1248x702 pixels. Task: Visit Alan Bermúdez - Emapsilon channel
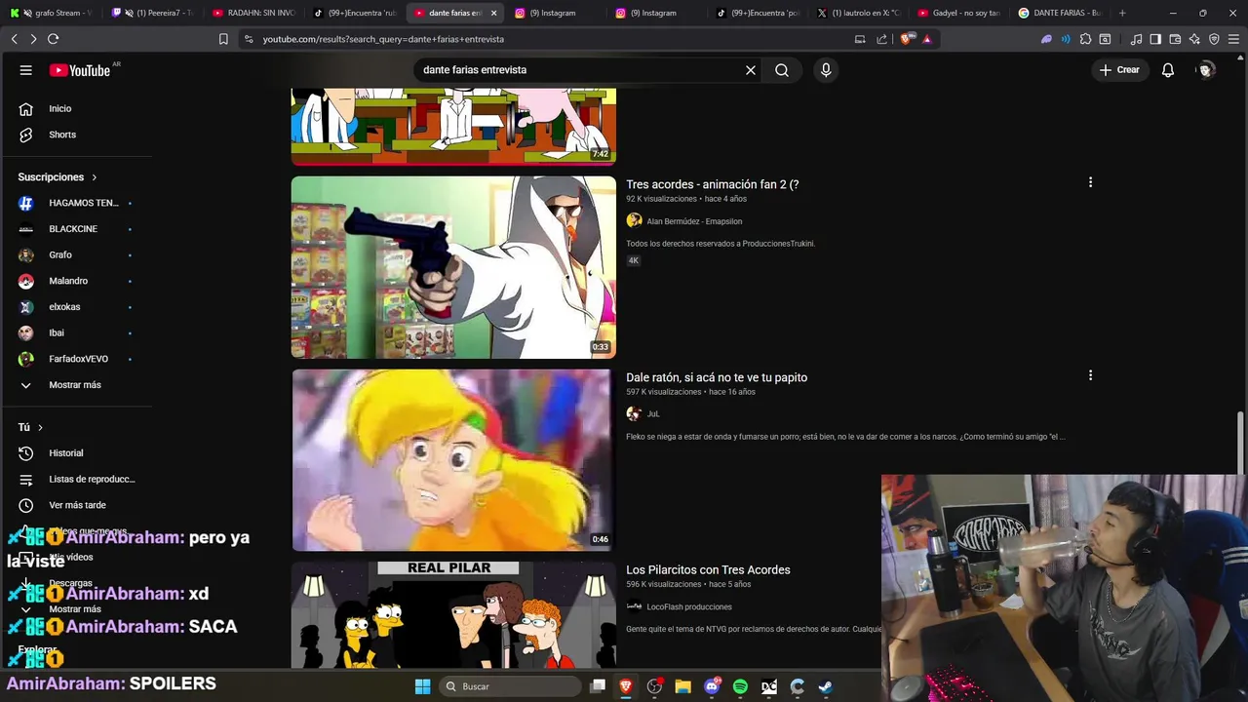click(x=693, y=221)
